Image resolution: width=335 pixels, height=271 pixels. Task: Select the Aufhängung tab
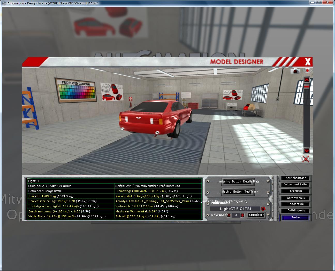(x=296, y=211)
